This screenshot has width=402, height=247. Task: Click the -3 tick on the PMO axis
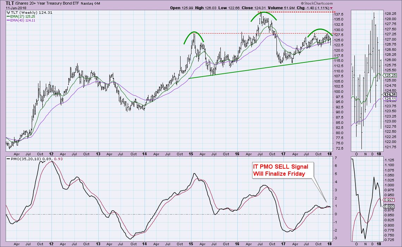336,238
